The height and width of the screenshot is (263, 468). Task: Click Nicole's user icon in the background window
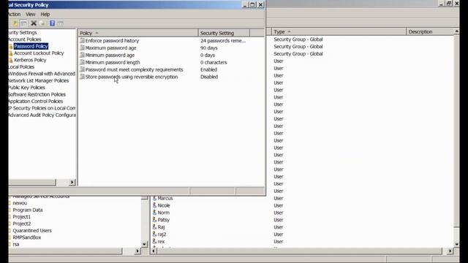coord(154,205)
